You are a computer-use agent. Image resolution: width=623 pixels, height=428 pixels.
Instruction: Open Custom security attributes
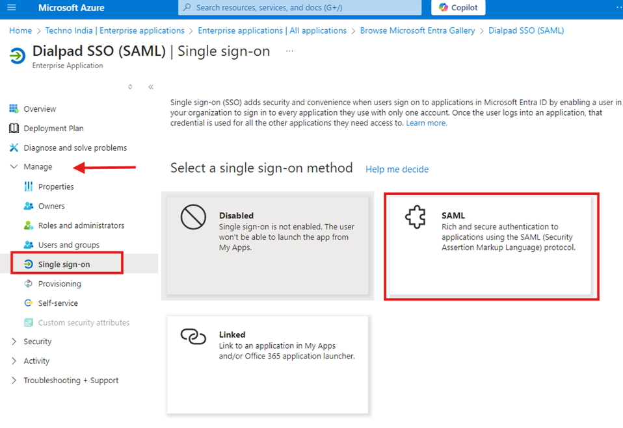[84, 323]
